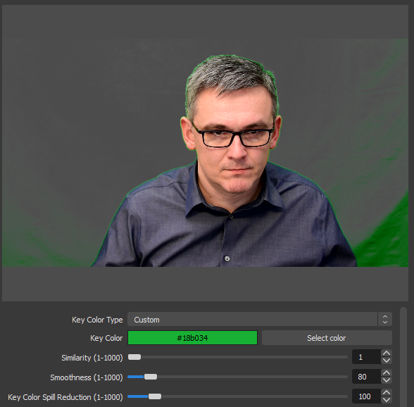Click the green #18b034 key color swatch
The image size is (414, 407).
coord(192,338)
